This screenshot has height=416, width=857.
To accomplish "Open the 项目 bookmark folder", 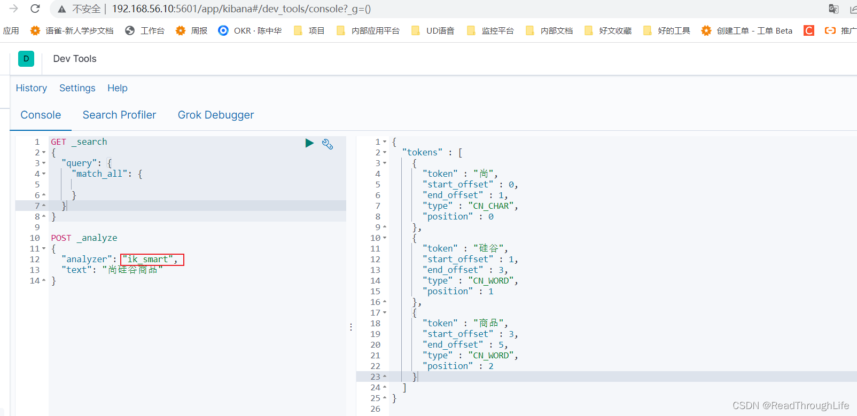I will pos(309,30).
